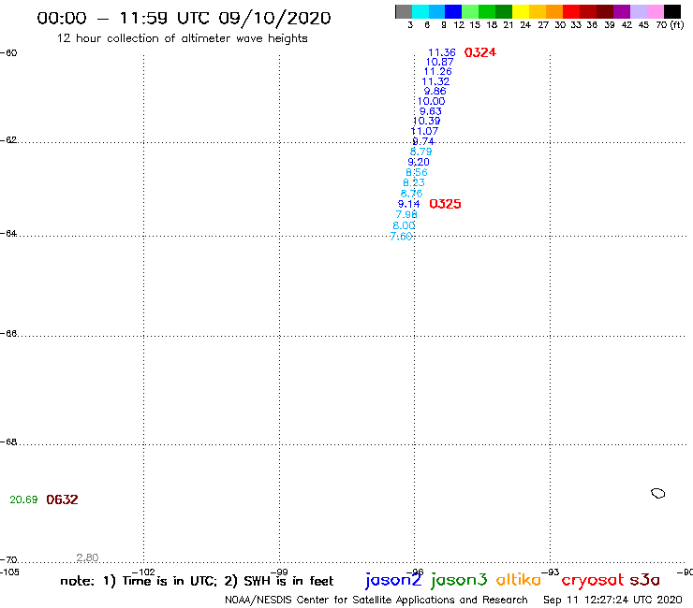Select the pink swatch in the color scale
This screenshot has height=608, width=693.
pyautogui.click(x=656, y=11)
